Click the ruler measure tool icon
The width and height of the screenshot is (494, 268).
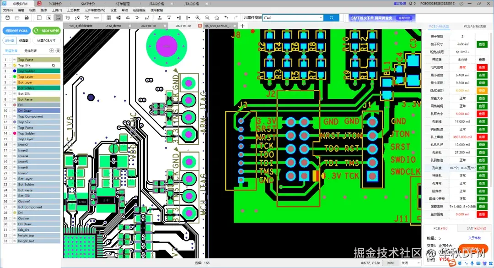[x=97, y=18]
